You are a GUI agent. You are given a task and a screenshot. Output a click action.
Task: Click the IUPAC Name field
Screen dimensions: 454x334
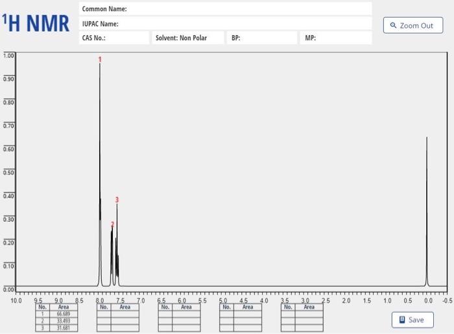[x=225, y=23]
